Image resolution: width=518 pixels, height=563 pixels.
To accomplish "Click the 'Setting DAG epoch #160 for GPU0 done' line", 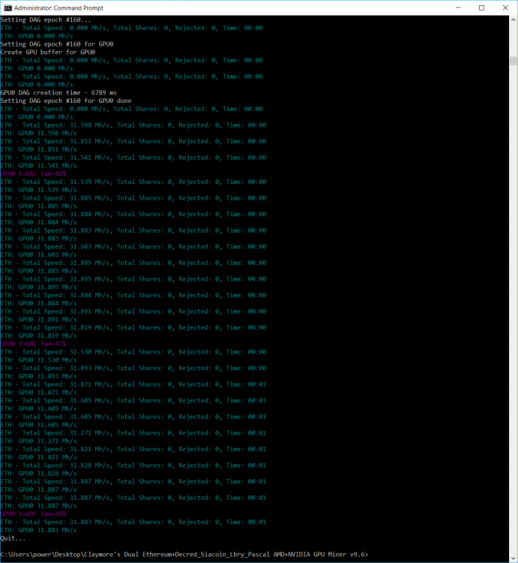I will click(x=65, y=101).
